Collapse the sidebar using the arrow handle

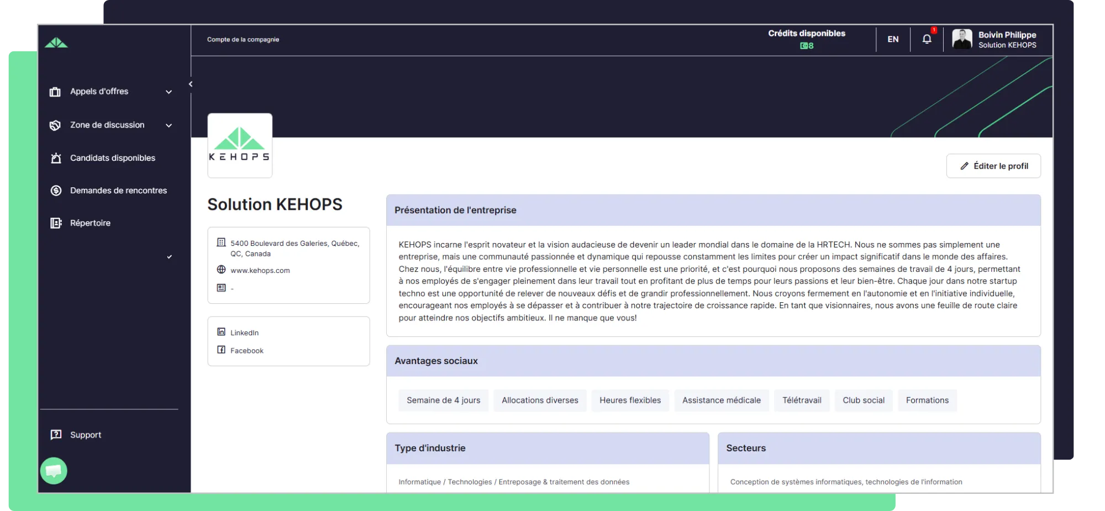click(x=191, y=85)
